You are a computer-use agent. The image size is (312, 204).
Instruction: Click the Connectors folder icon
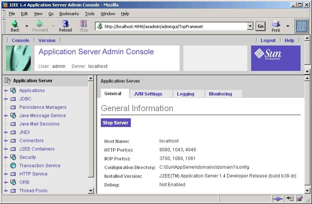click(x=13, y=141)
